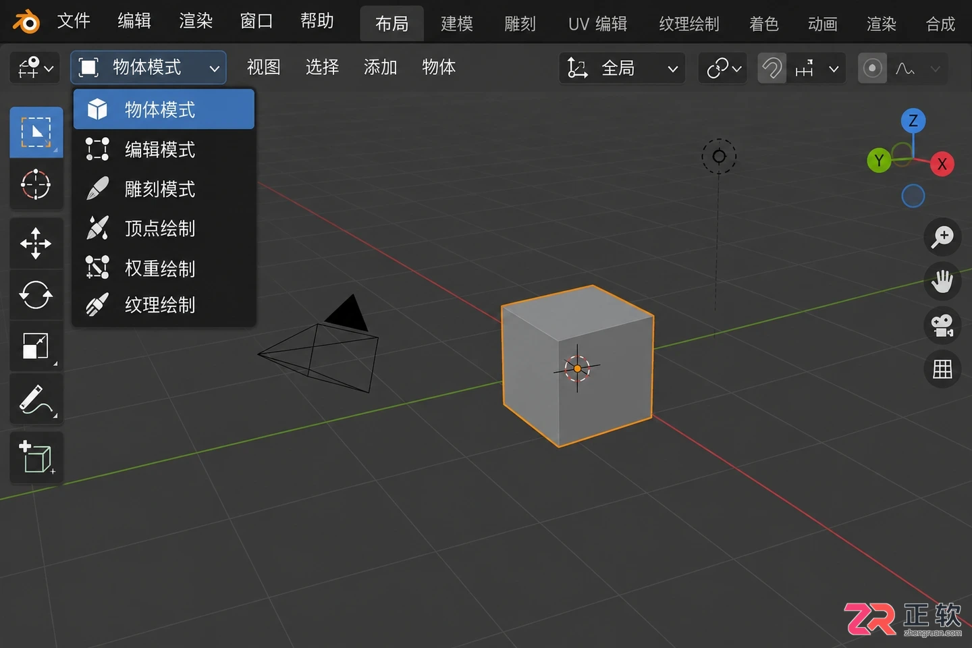972x648 pixels.
Task: Toggle the camera view button
Action: [942, 325]
